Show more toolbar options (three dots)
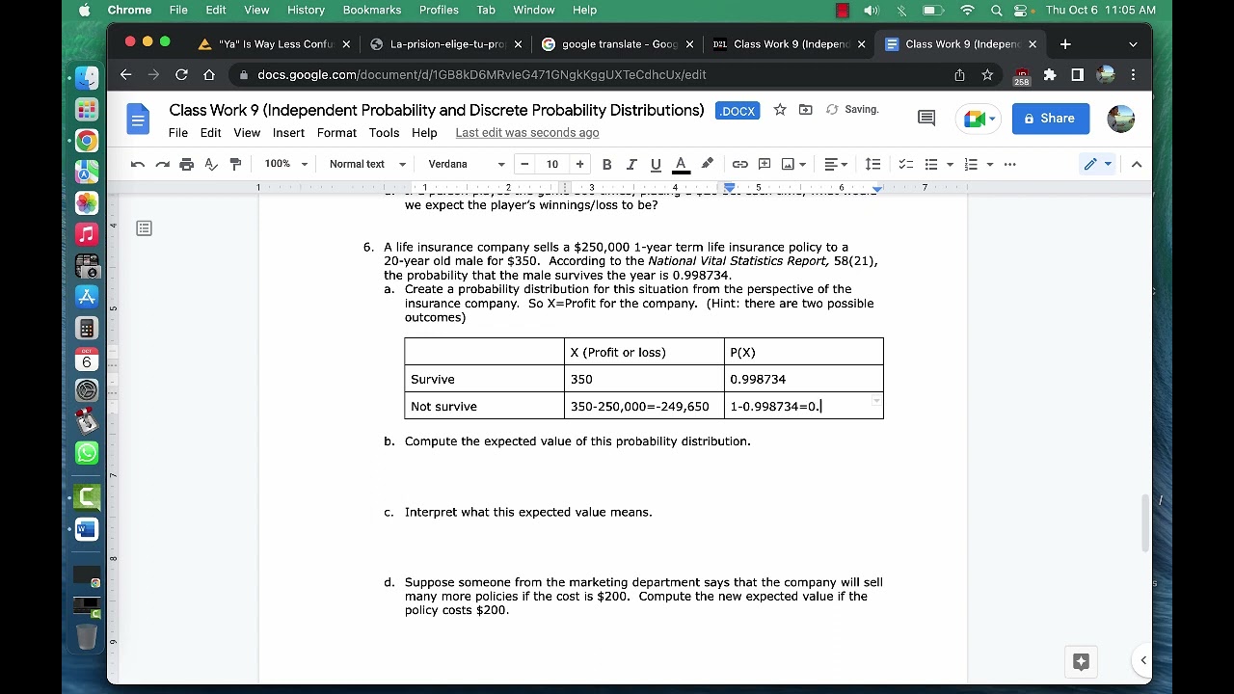 [x=1009, y=164]
